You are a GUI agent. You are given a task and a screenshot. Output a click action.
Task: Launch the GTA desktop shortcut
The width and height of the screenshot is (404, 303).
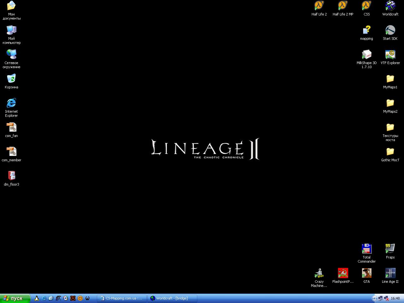tap(366, 276)
